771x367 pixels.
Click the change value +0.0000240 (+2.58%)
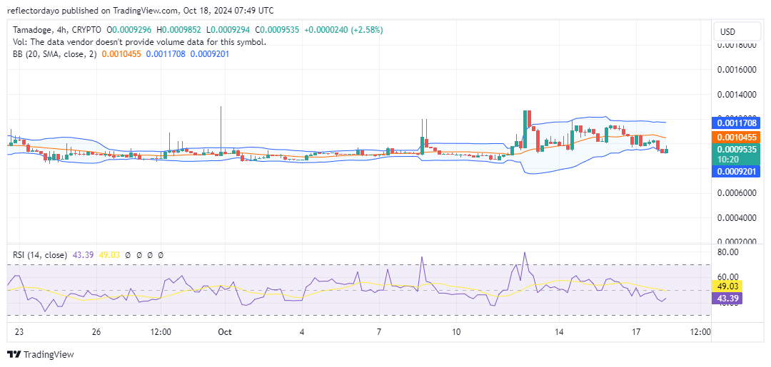343,30
